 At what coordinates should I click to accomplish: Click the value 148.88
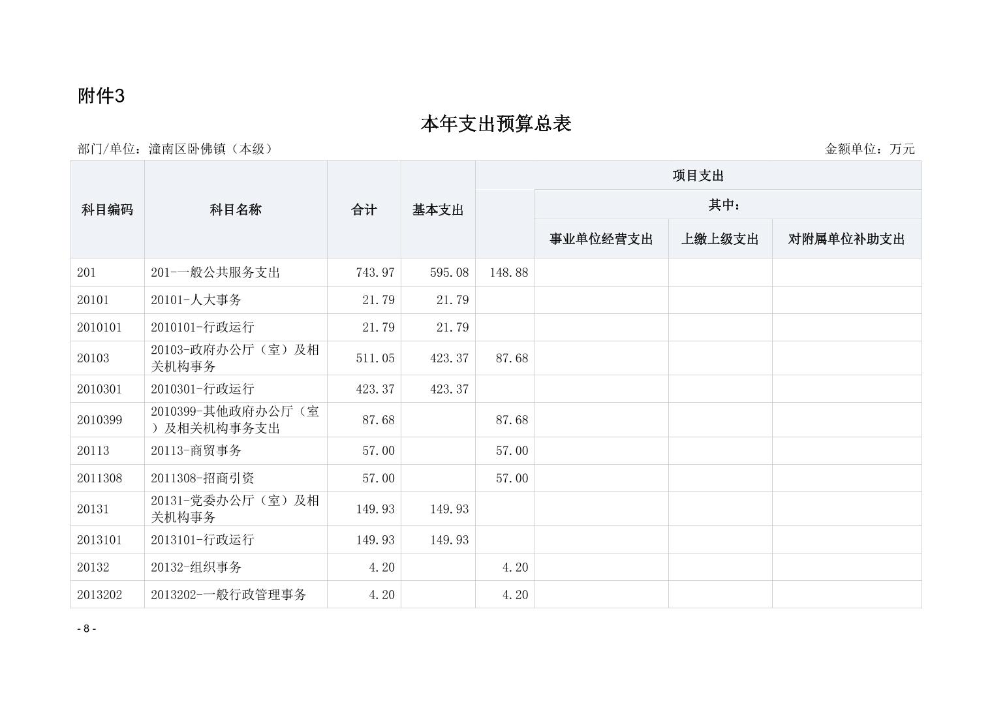(x=509, y=272)
